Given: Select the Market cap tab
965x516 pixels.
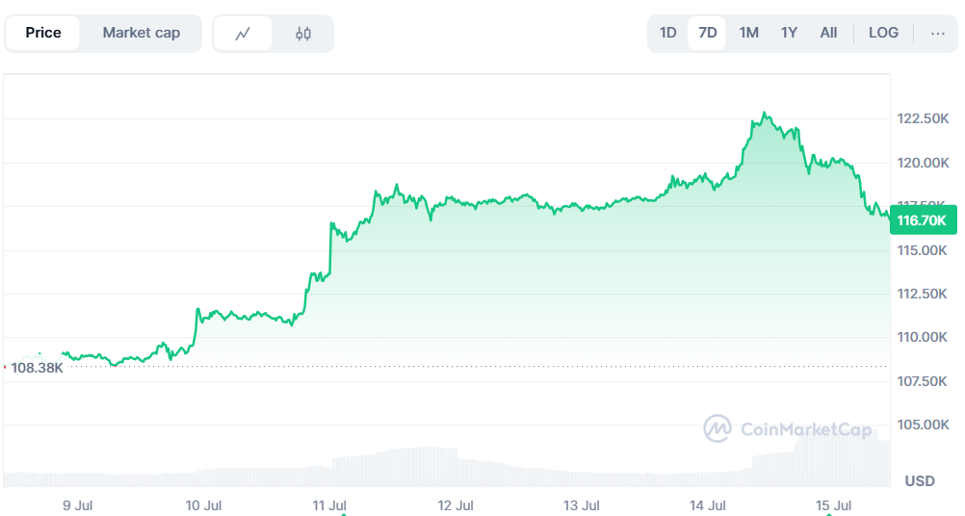Looking at the screenshot, I should pyautogui.click(x=142, y=33).
